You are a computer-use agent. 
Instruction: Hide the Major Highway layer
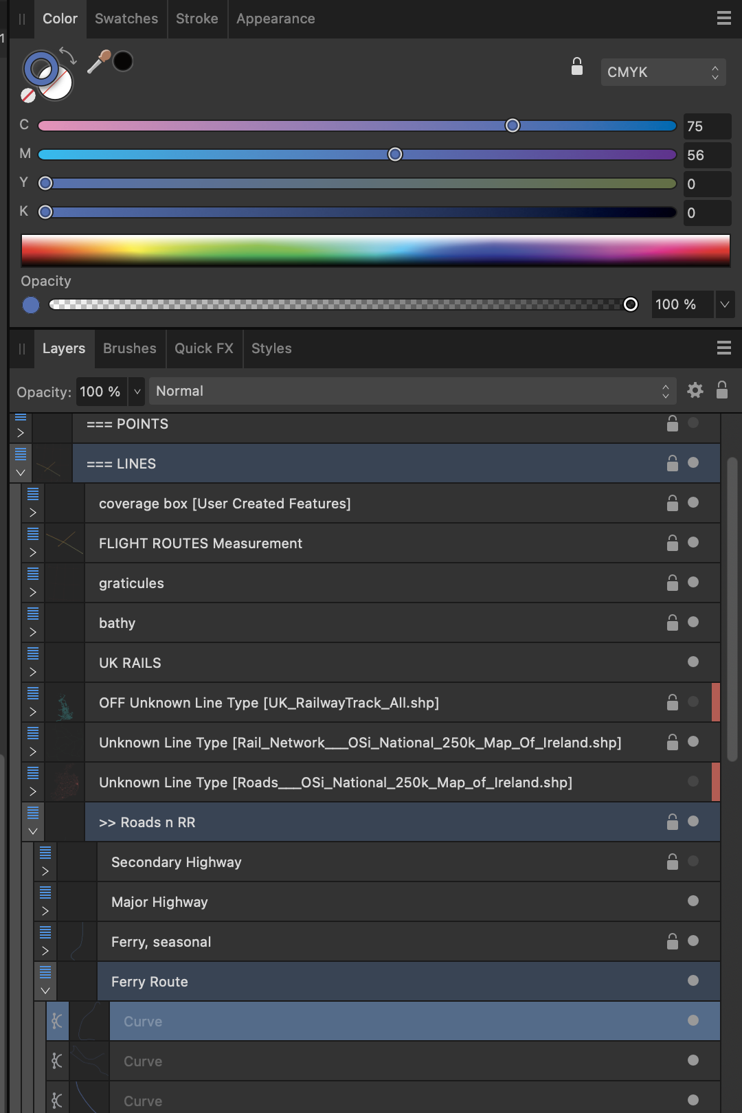pyautogui.click(x=693, y=901)
